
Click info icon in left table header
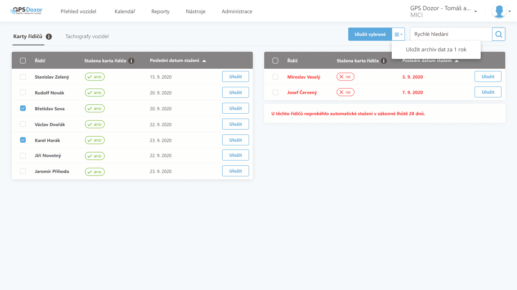coord(131,61)
